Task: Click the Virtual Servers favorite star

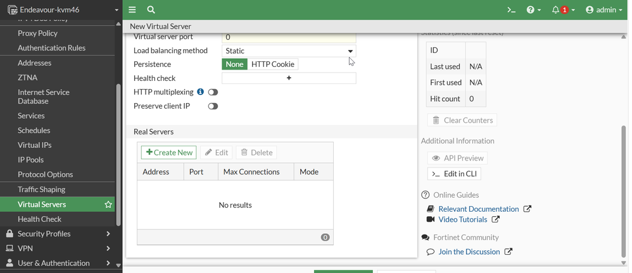Action: coord(108,205)
